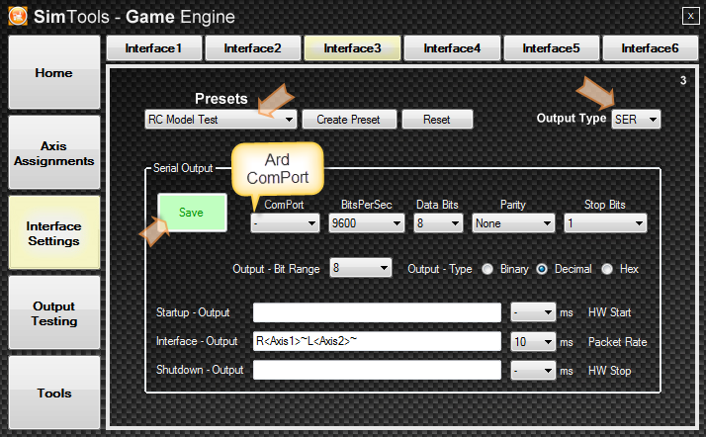Click the Serial Output group label
The width and height of the screenshot is (706, 437).
coord(183,168)
